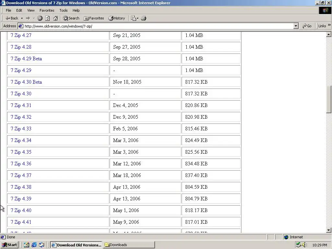Click the network connection tray icon
The width and height of the screenshot is (332, 249).
point(299,245)
